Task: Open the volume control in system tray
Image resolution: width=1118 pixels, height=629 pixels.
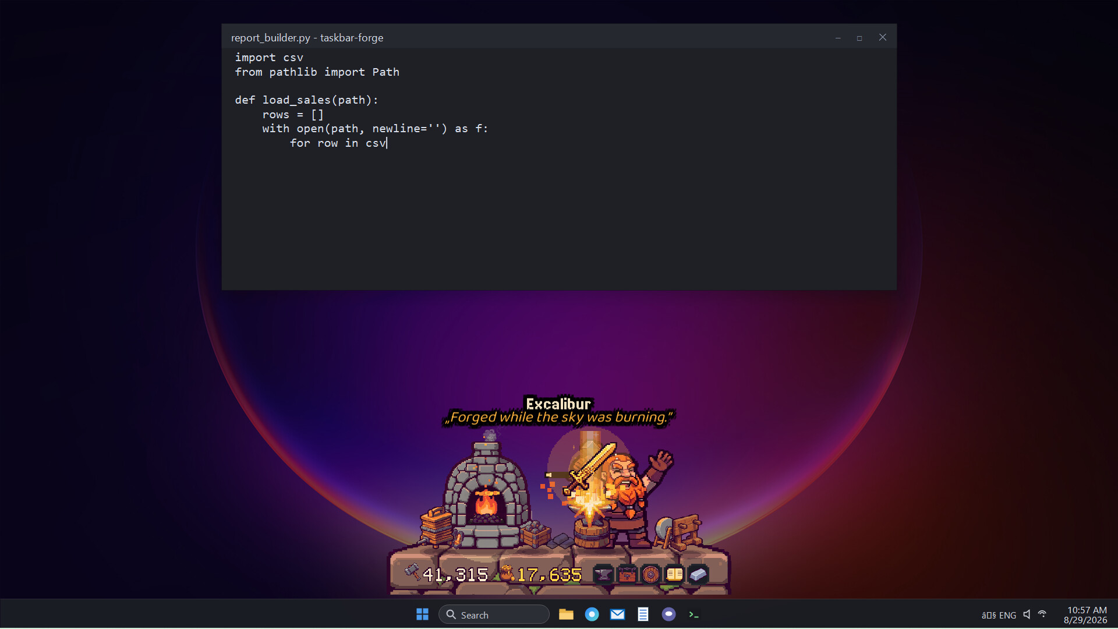Action: (1027, 614)
